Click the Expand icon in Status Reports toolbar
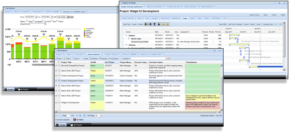This screenshot has width=289, height=132. [100, 59]
